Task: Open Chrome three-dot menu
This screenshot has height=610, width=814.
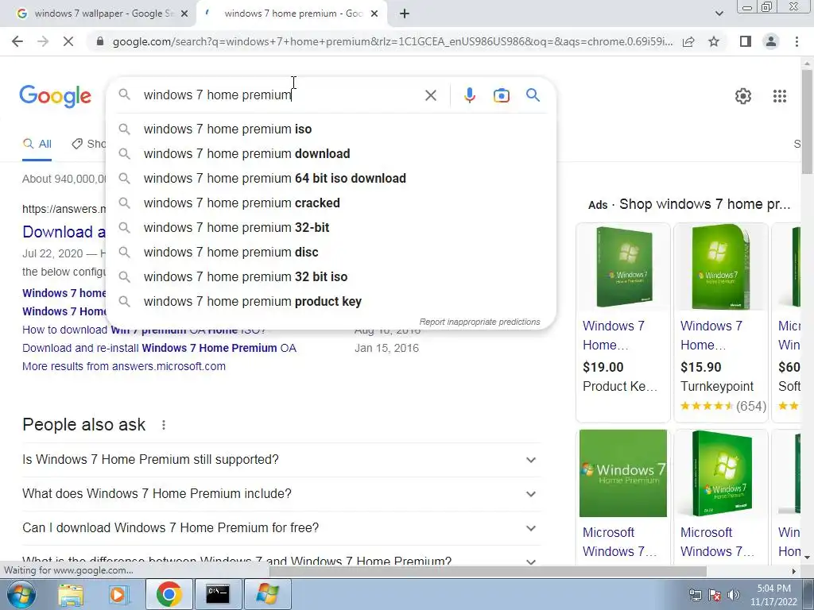Action: pos(797,41)
